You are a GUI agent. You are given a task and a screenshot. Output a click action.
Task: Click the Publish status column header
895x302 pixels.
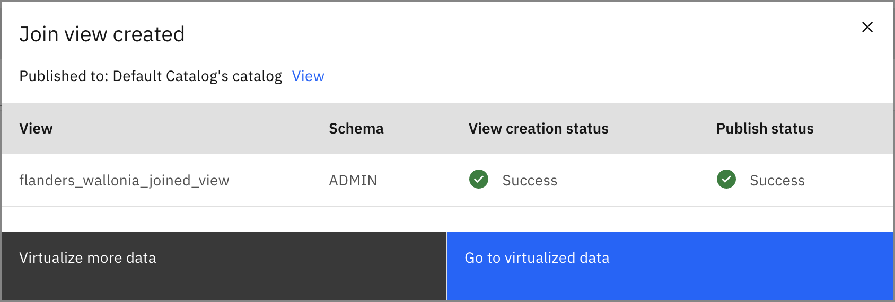(765, 129)
